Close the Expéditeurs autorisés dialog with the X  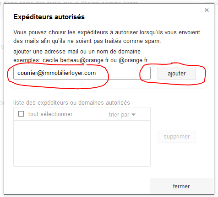point(207,10)
